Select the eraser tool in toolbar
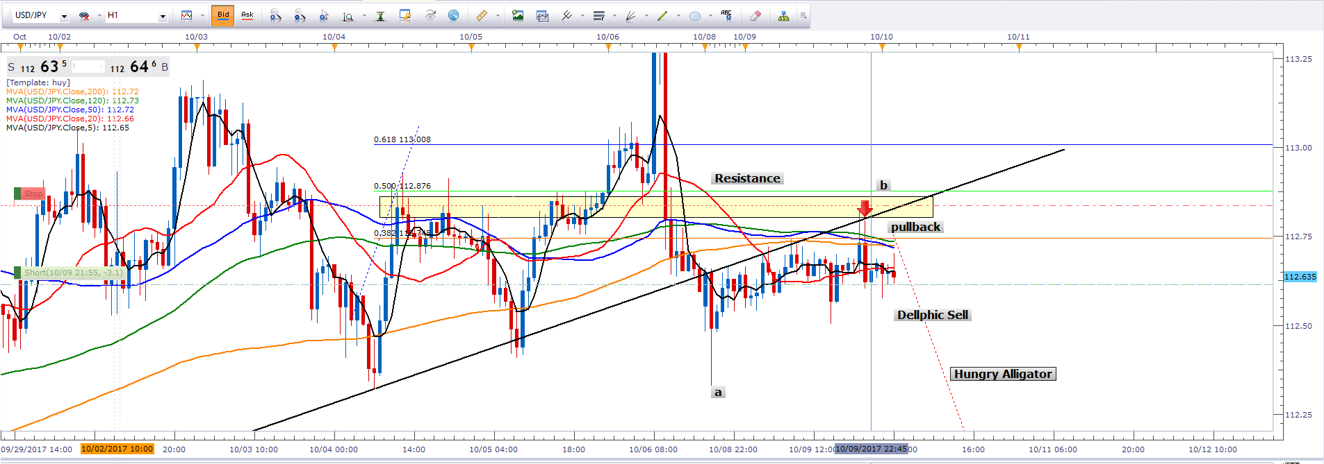Viewport: 1324px width, 464px height. click(755, 15)
